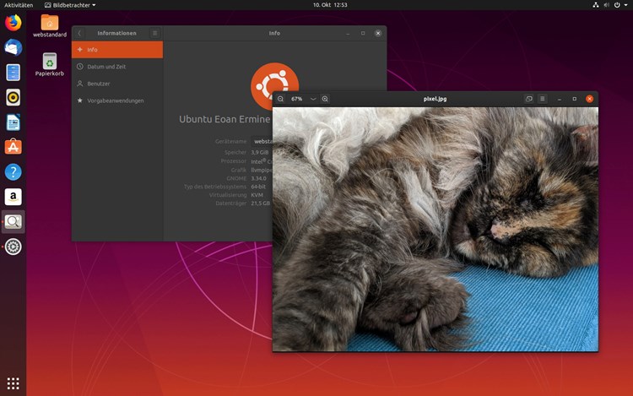Image resolution: width=633 pixels, height=396 pixels.
Task: Show applications grid at dock bottom
Action: tap(13, 383)
